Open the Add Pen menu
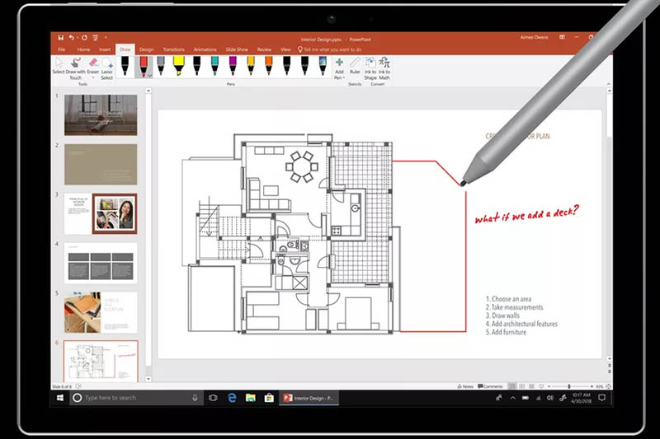The image size is (660, 439). (x=339, y=69)
